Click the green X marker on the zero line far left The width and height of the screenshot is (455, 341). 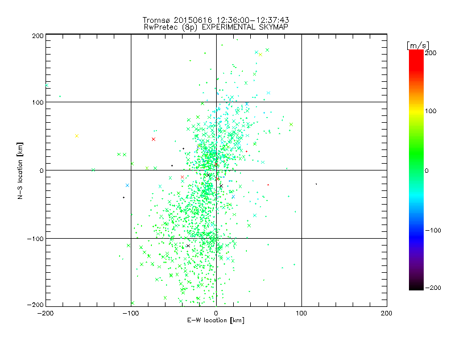pyautogui.click(x=93, y=170)
